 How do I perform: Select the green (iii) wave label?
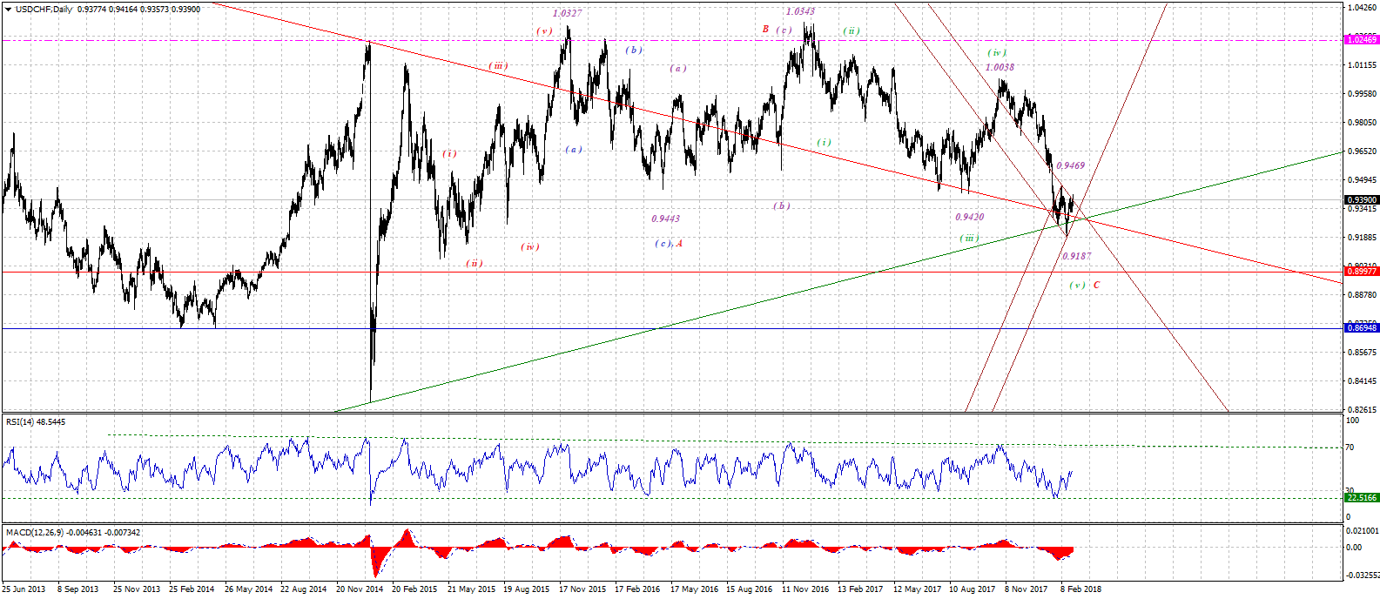coord(969,239)
